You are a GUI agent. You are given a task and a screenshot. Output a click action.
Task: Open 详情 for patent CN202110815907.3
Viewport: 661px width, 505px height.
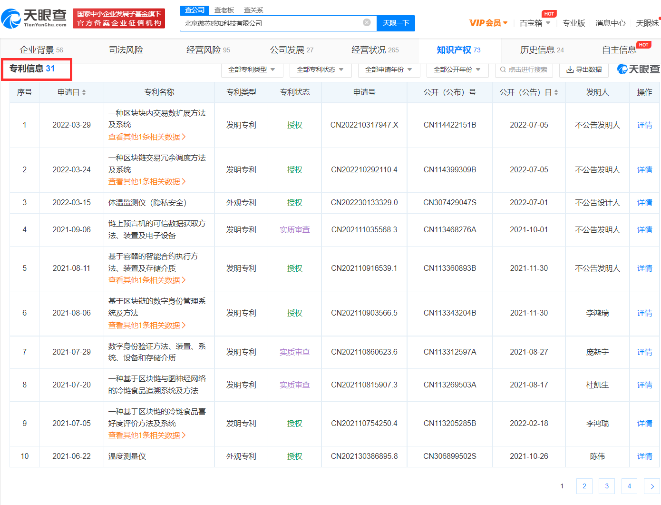[644, 385]
